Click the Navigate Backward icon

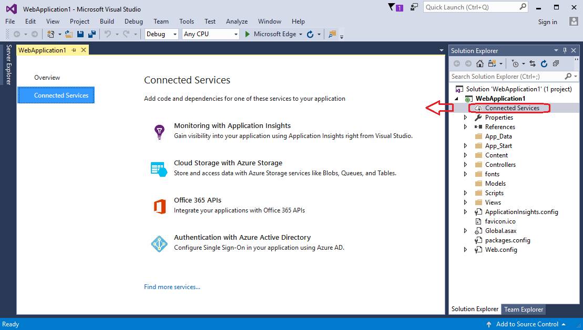(x=16, y=34)
